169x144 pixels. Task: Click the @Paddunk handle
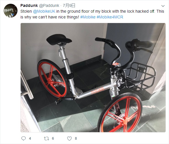coord(49,5)
